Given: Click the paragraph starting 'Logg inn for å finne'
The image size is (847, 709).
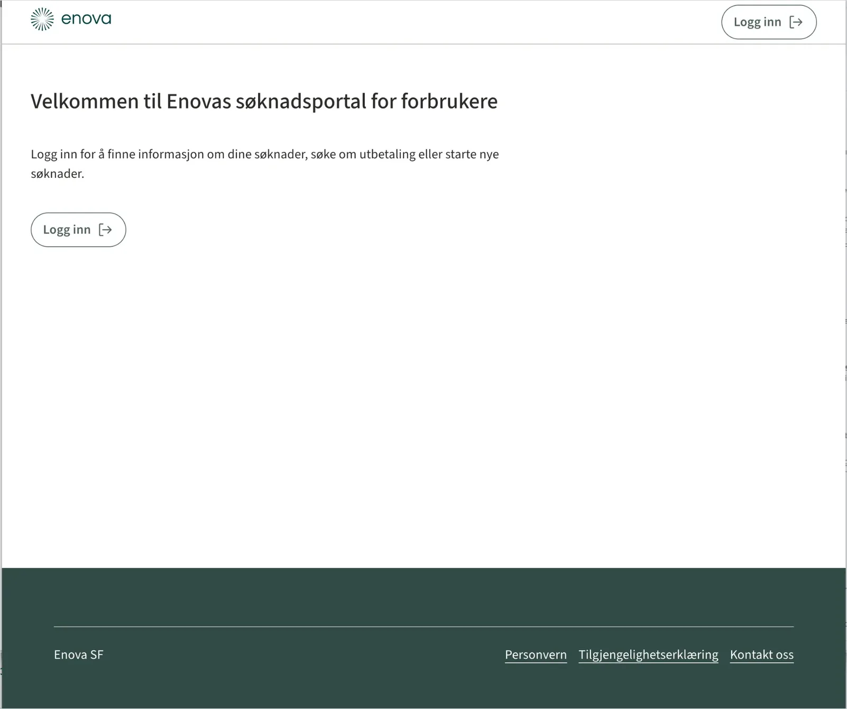Looking at the screenshot, I should tap(265, 164).
